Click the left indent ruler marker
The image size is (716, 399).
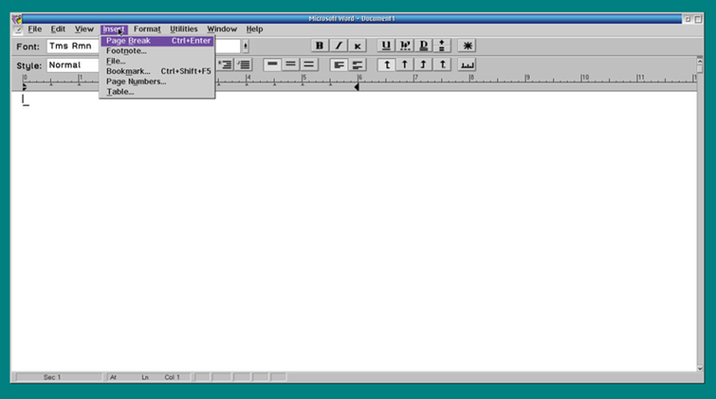25,87
